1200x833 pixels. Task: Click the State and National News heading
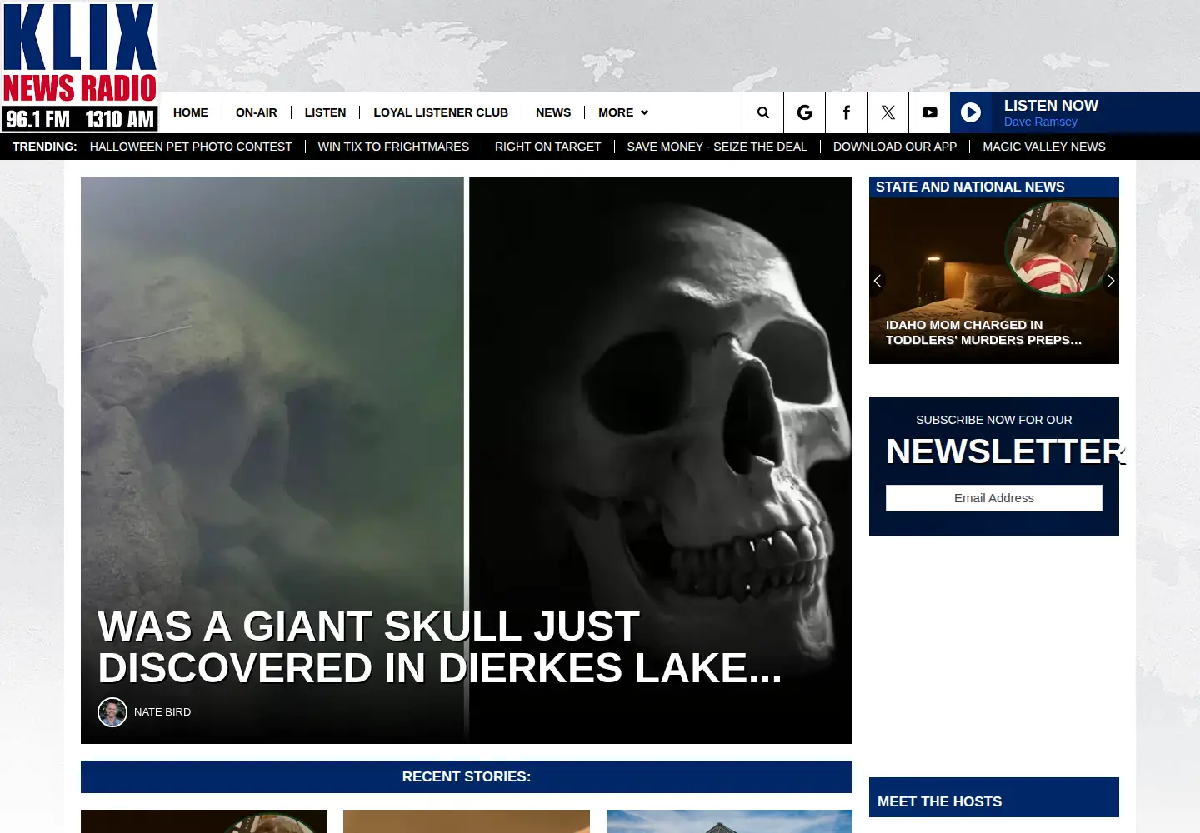(x=970, y=187)
